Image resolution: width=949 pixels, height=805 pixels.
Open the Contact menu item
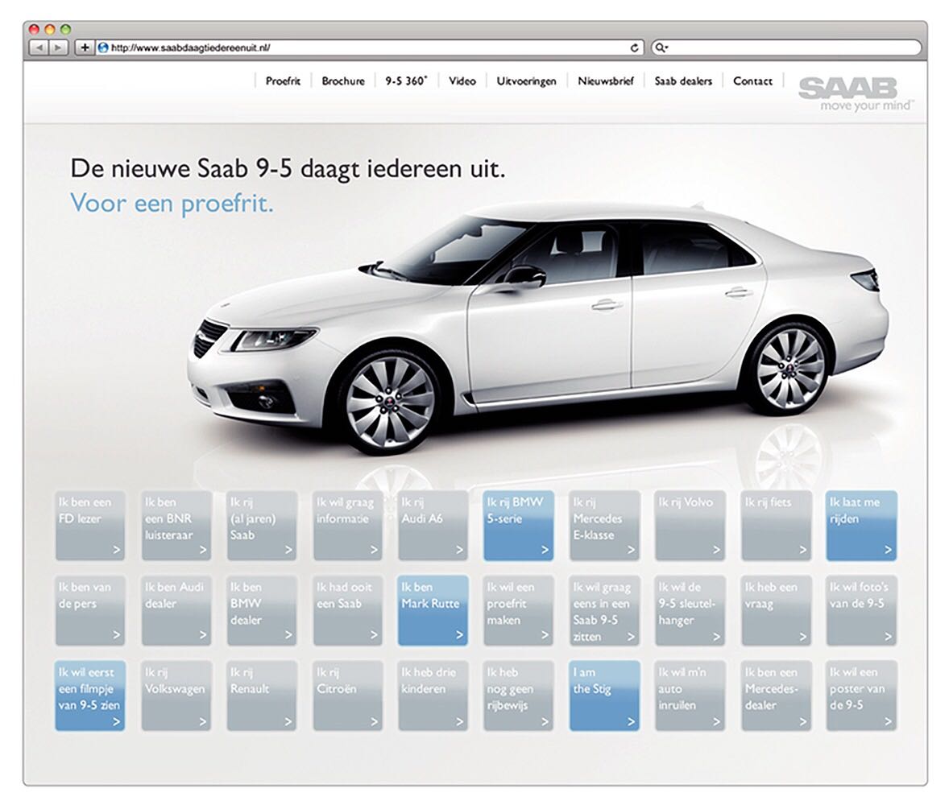tap(752, 81)
